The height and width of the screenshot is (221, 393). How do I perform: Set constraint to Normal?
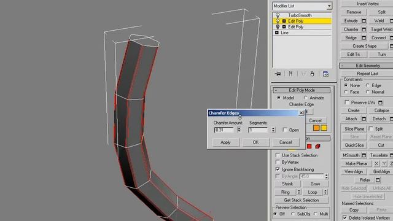point(367,92)
